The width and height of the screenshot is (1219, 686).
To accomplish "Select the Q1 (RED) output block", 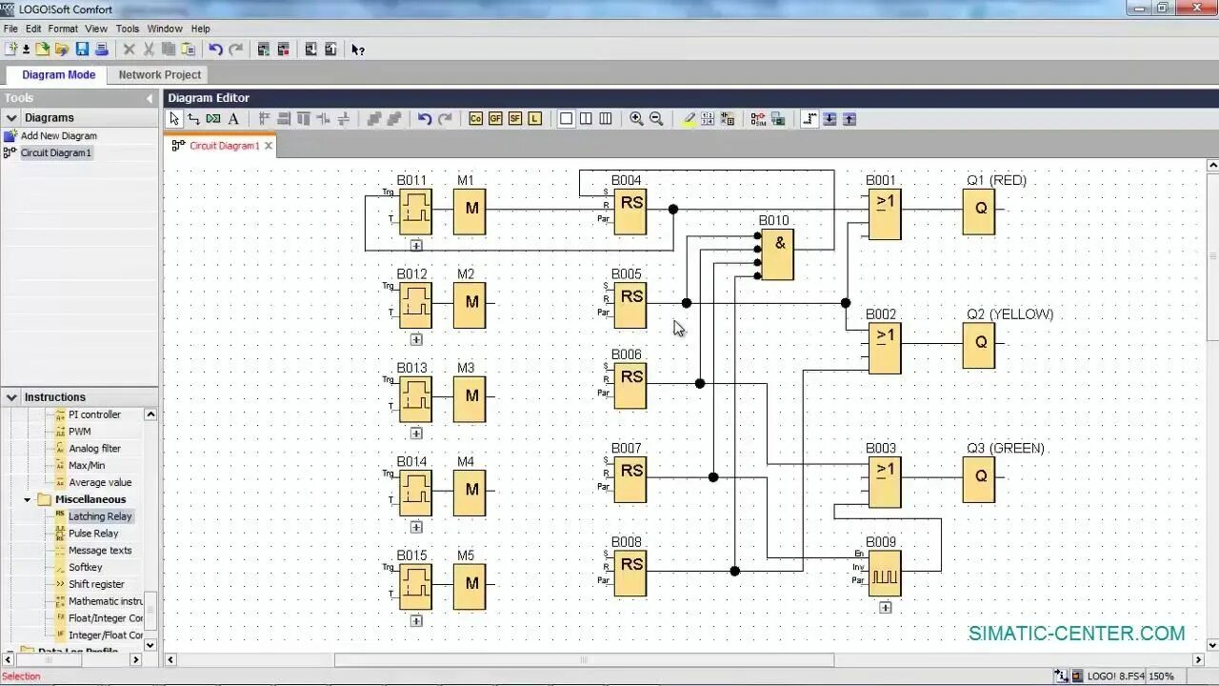I will coord(979,211).
